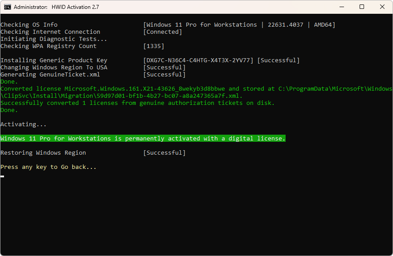The height and width of the screenshot is (256, 393).
Task: Click the "Activating..." status line
Action: click(23, 124)
